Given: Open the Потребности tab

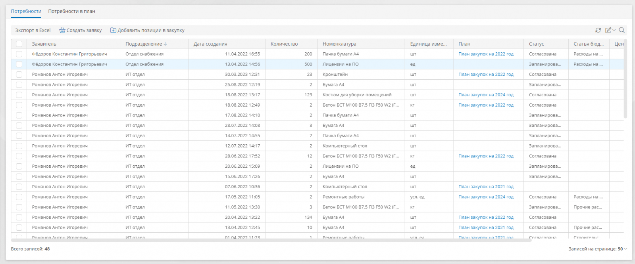Looking at the screenshot, I should [x=26, y=11].
